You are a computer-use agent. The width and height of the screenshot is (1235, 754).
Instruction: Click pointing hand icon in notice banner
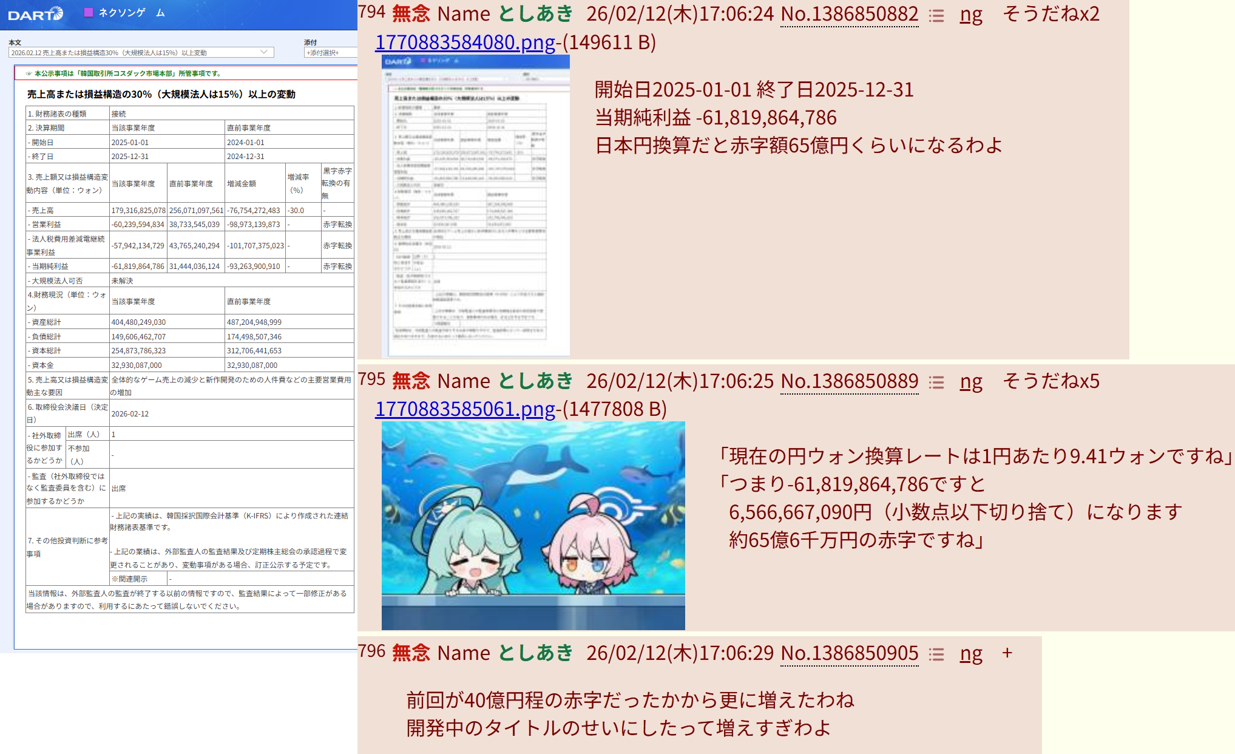[29, 73]
